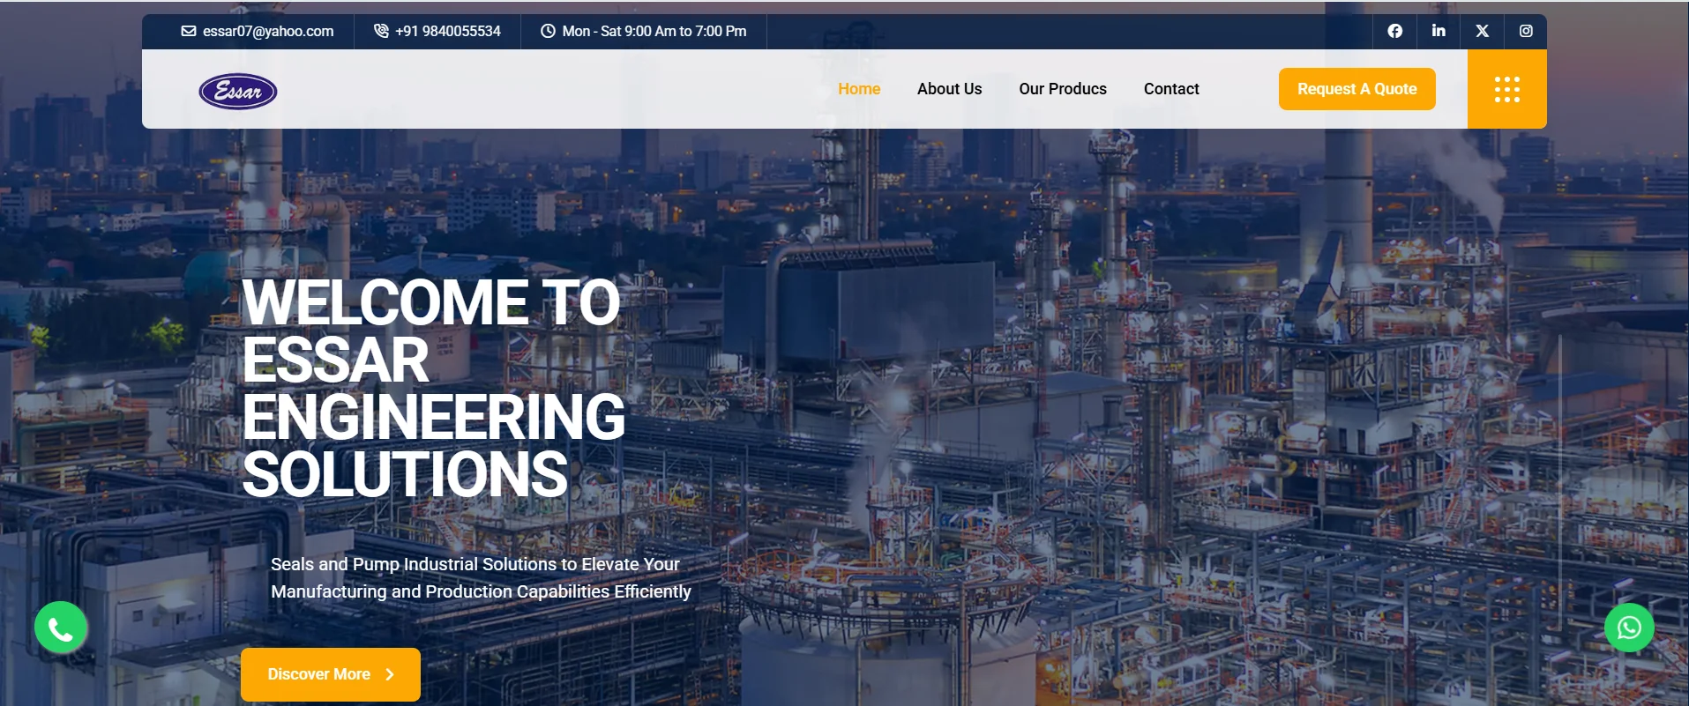Click the Discover More button
The width and height of the screenshot is (1689, 706).
(x=331, y=674)
